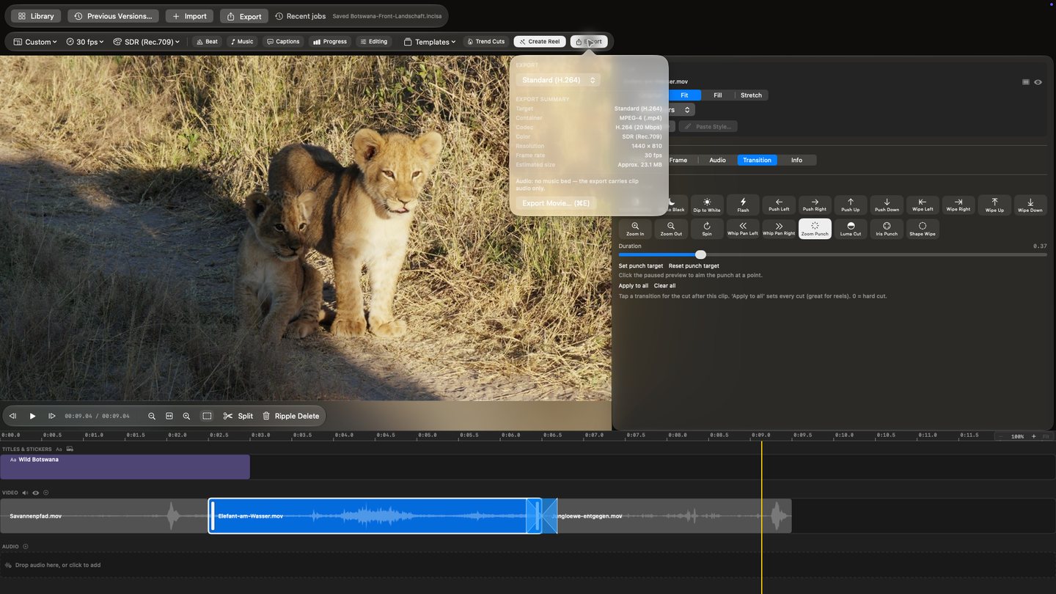
Task: Select the Push Up transition
Action: 851,205
